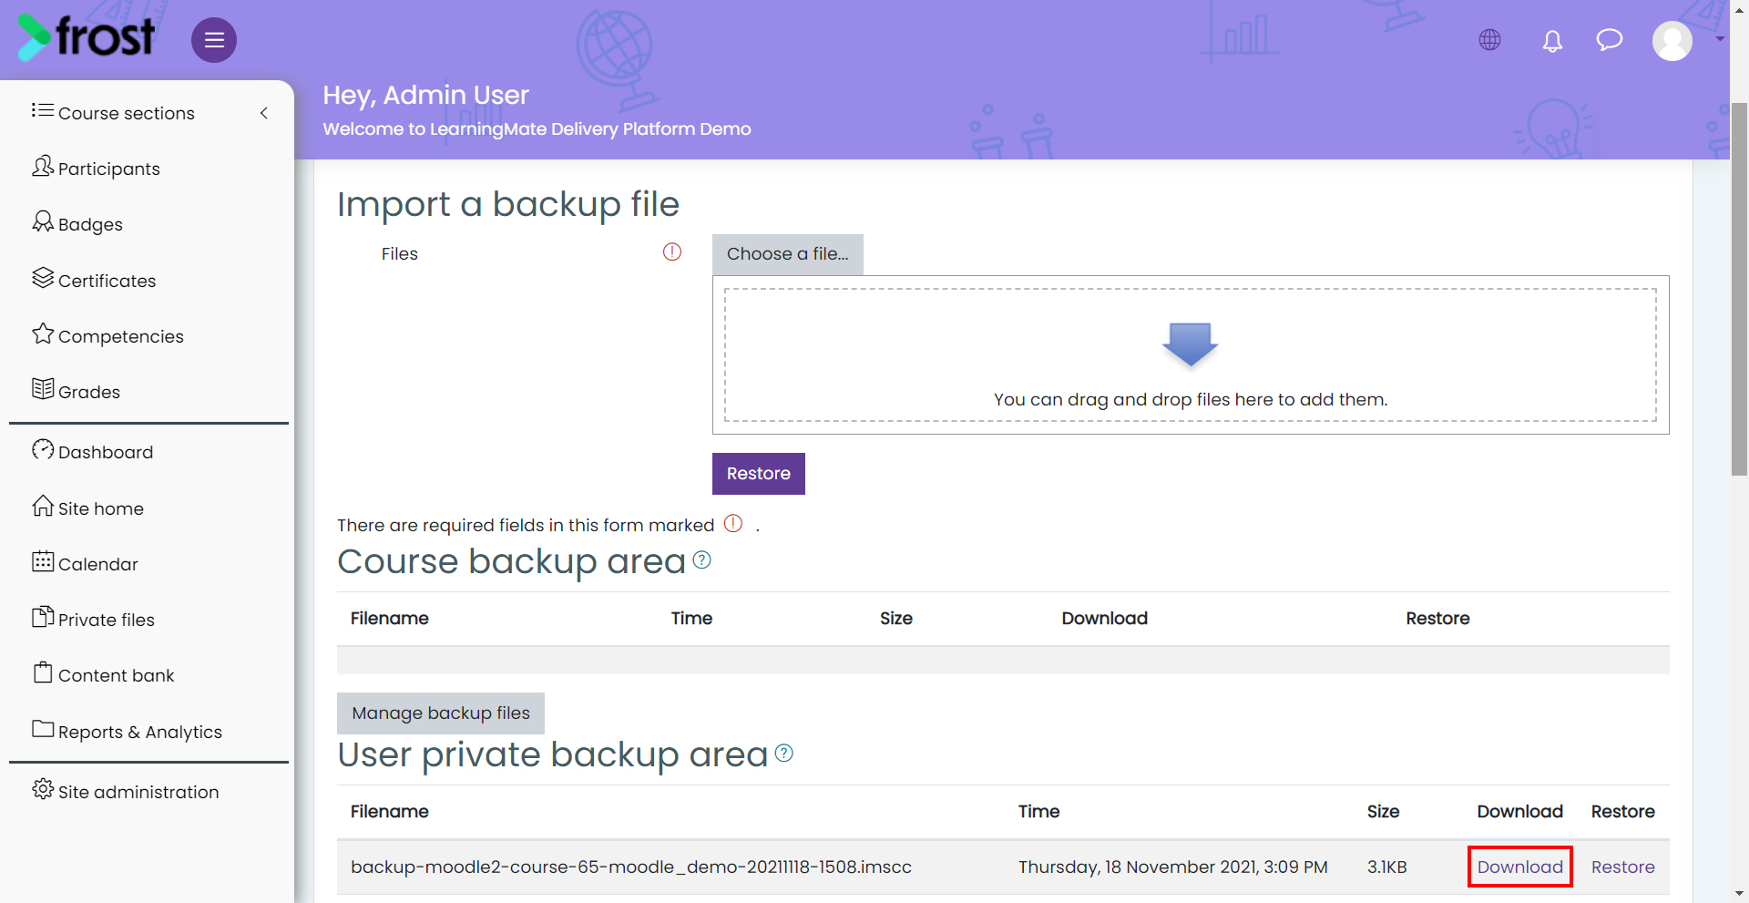Image resolution: width=1749 pixels, height=903 pixels.
Task: Open the messages chat bubble icon
Action: tap(1610, 39)
